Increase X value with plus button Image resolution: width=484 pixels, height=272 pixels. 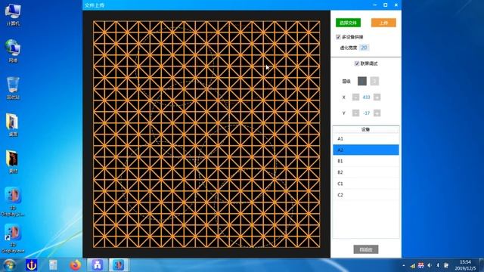click(x=377, y=97)
